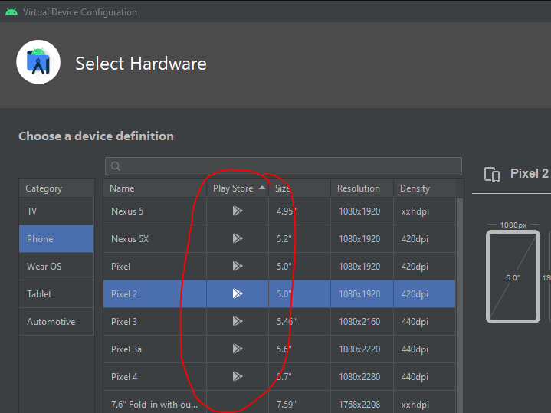Image resolution: width=551 pixels, height=413 pixels.
Task: Click the device table vertical scrollbar
Action: [460, 306]
